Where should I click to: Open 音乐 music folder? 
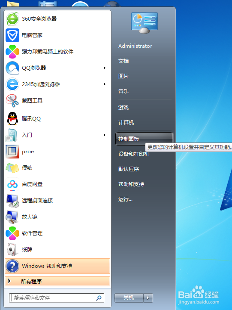(124, 91)
